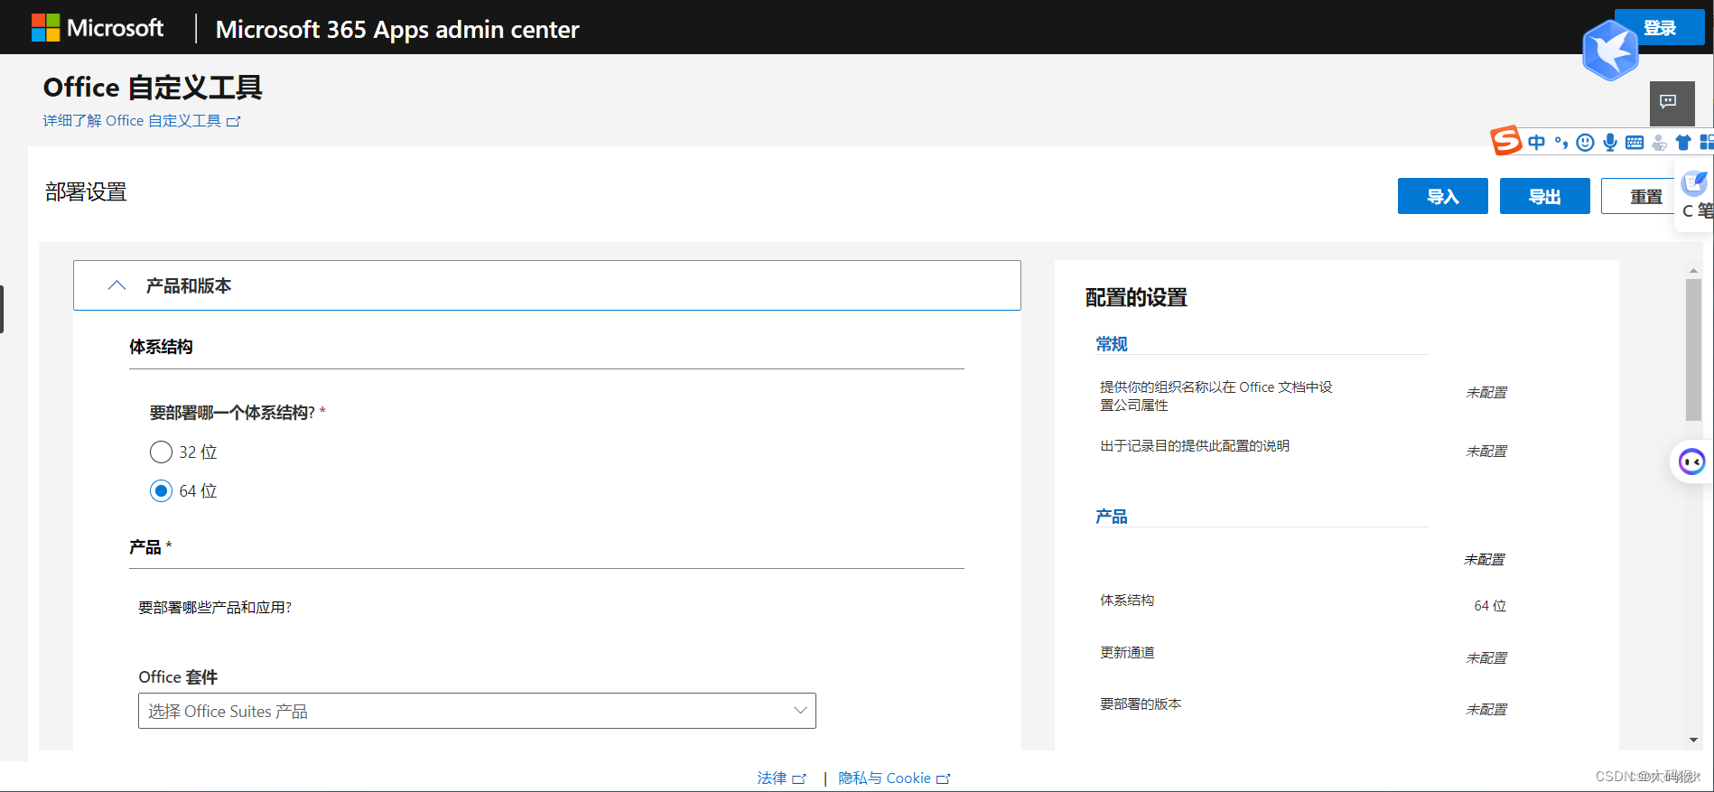Click the user avatar icon in IME bar
Viewport: 1714px width, 792px height.
(1659, 143)
